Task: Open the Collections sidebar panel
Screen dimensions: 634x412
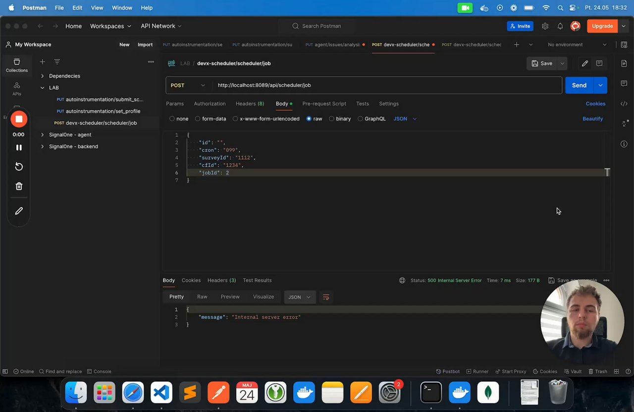Action: coord(16,65)
